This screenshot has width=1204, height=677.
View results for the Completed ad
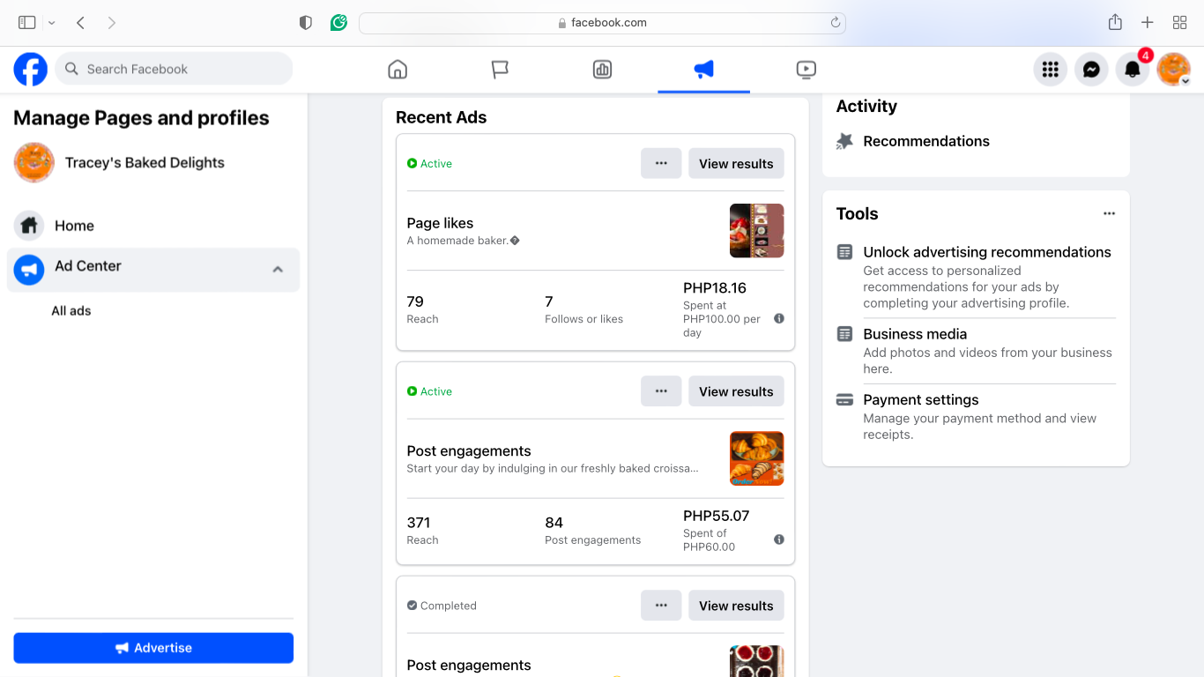point(736,606)
